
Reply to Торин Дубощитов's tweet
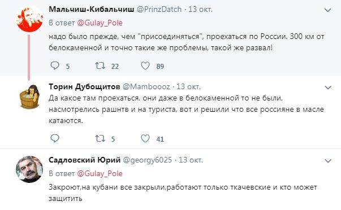55,138
